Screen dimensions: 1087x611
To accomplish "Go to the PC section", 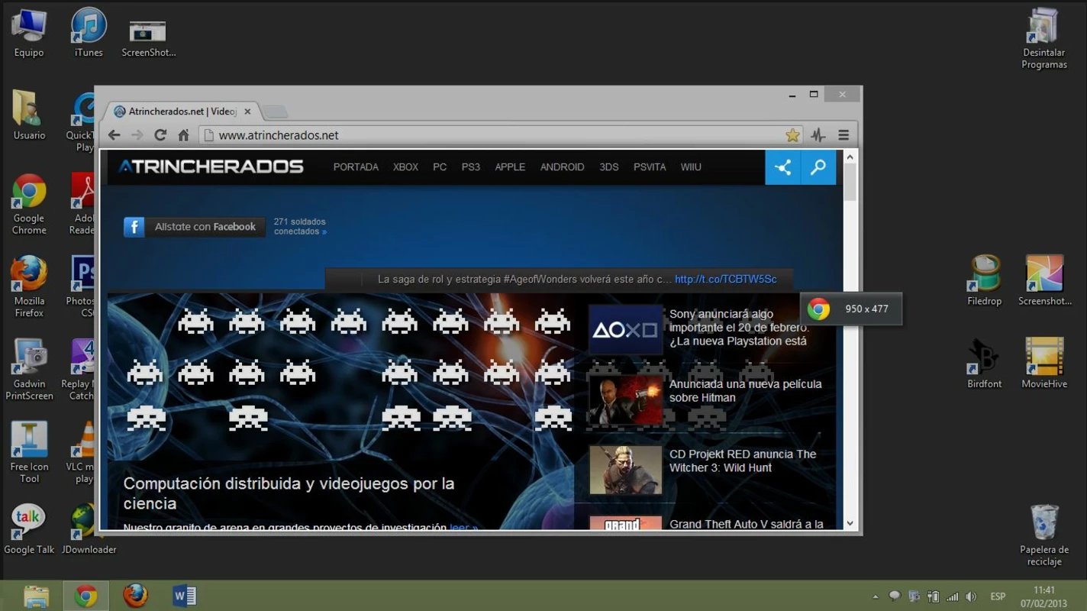I will (440, 167).
